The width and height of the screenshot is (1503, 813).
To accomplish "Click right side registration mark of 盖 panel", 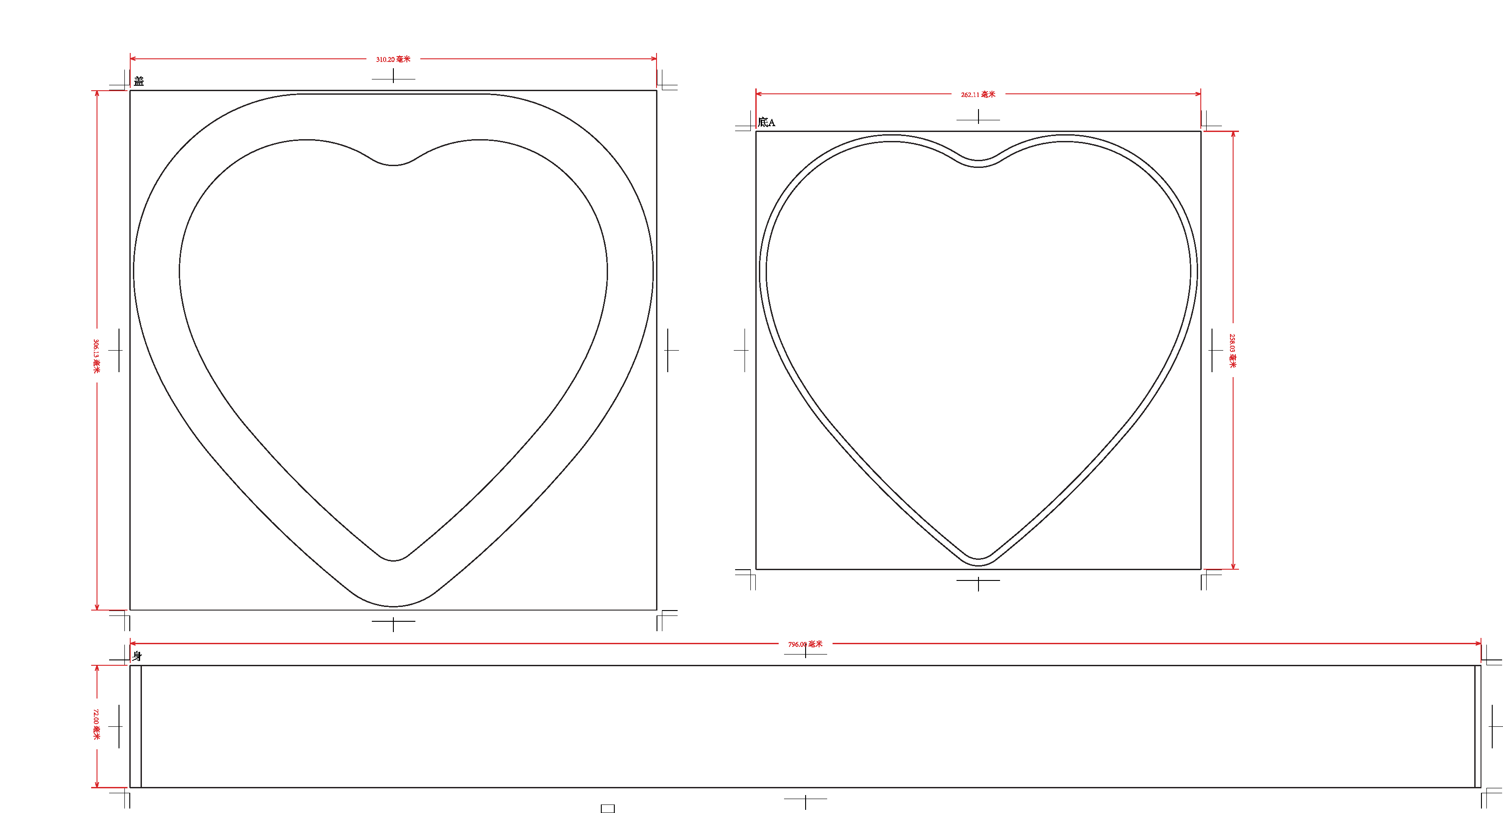I will (x=669, y=351).
